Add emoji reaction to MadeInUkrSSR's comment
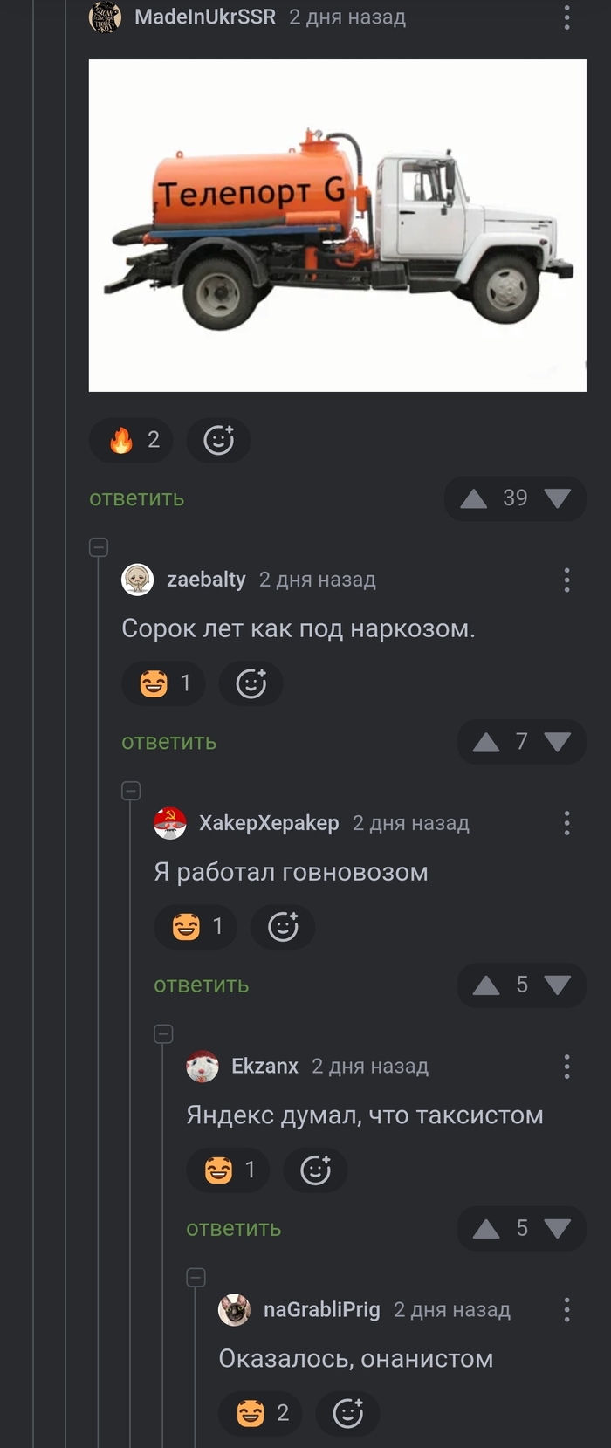 218,440
